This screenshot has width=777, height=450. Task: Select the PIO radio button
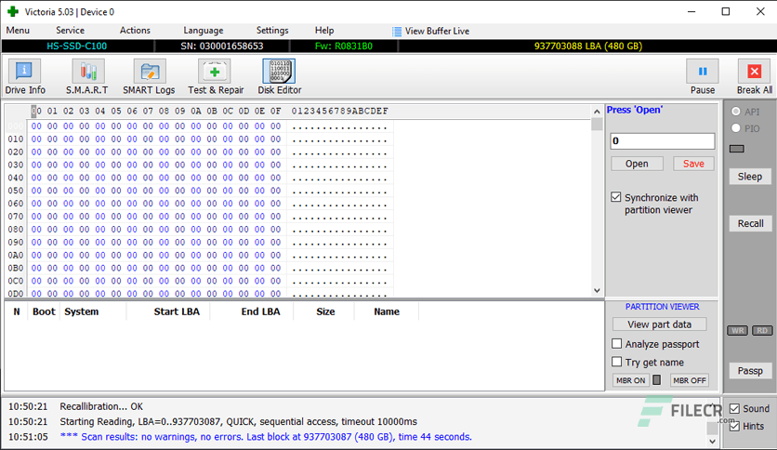click(x=736, y=128)
